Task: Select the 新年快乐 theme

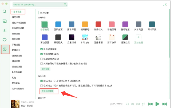Action: [112, 37]
